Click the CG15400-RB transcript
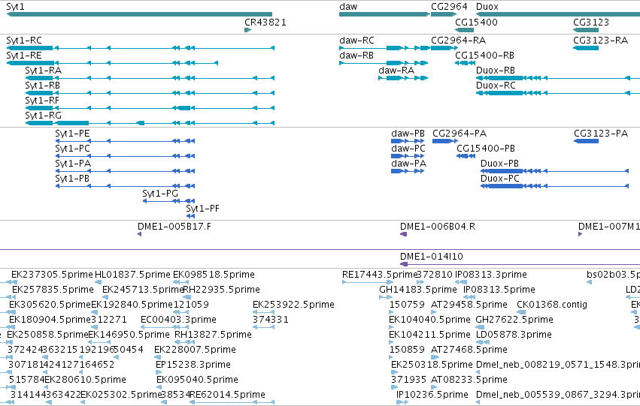 tap(465, 63)
